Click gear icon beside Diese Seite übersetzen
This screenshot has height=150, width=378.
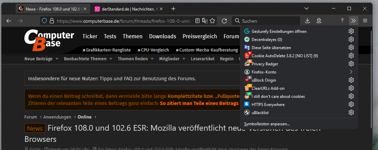[x=351, y=47]
